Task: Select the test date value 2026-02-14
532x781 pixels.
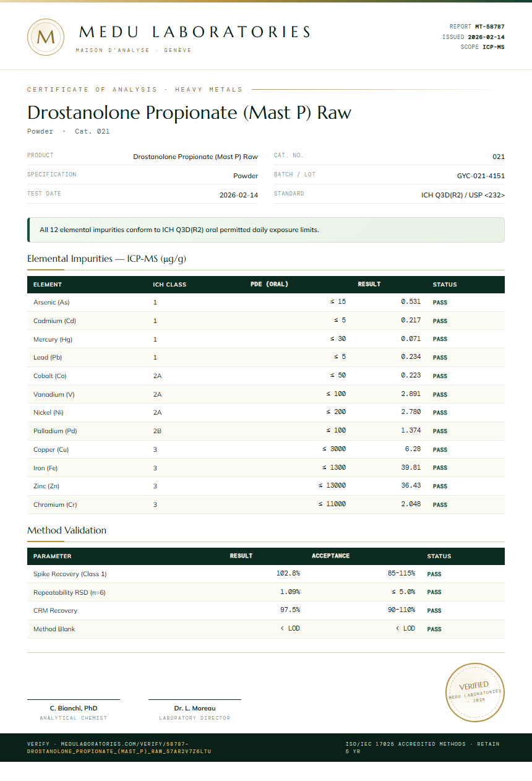Action: click(x=239, y=195)
